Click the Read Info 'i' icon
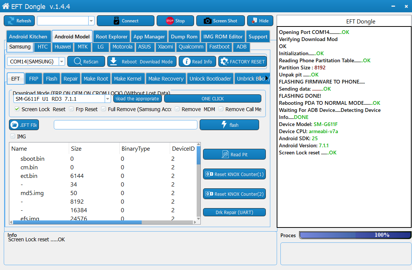Viewport: 412px width, 270px height. pos(187,61)
